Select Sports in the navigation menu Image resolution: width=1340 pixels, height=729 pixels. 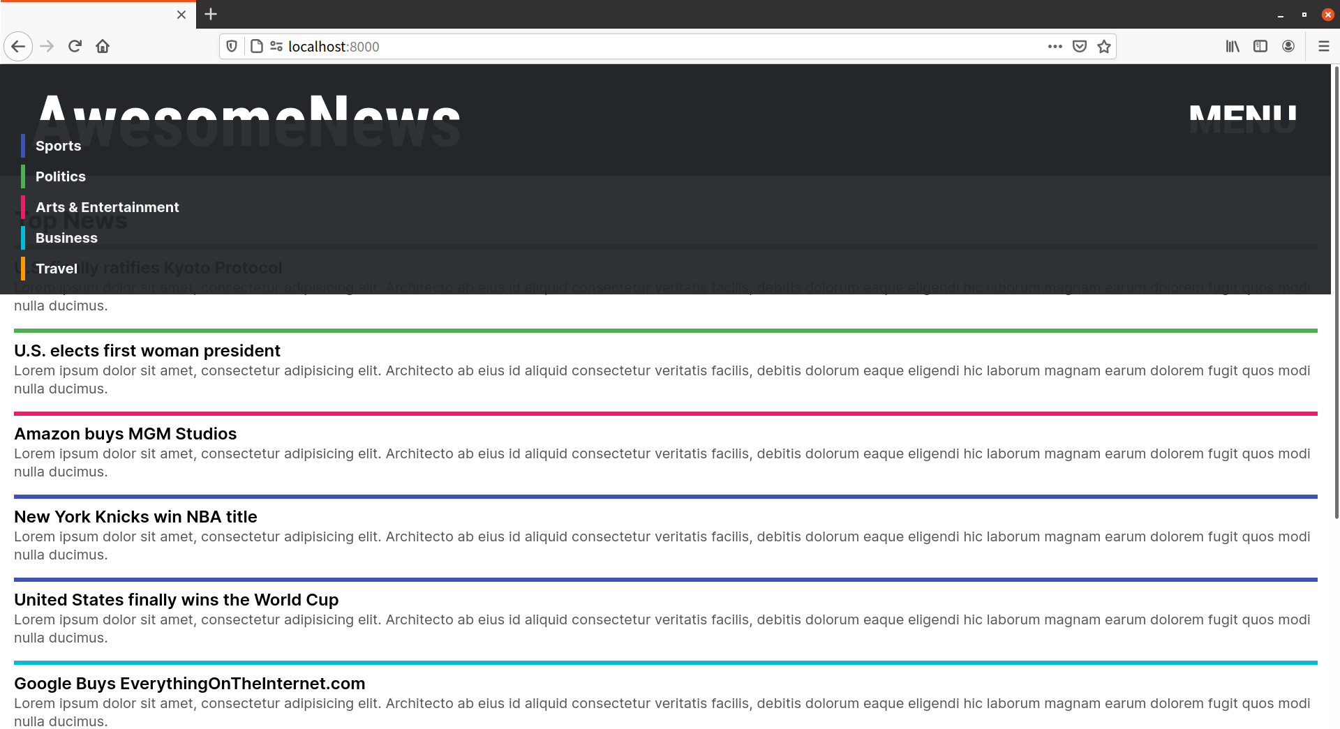(x=58, y=146)
